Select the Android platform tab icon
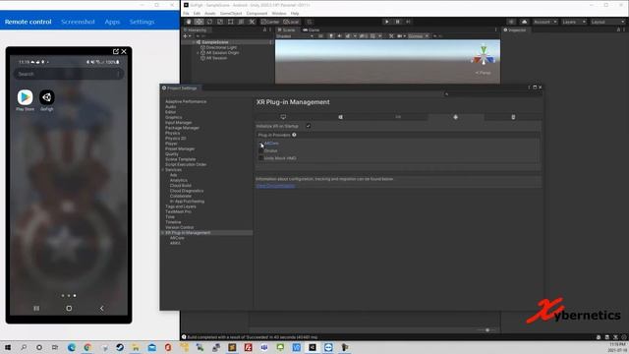 [455, 117]
